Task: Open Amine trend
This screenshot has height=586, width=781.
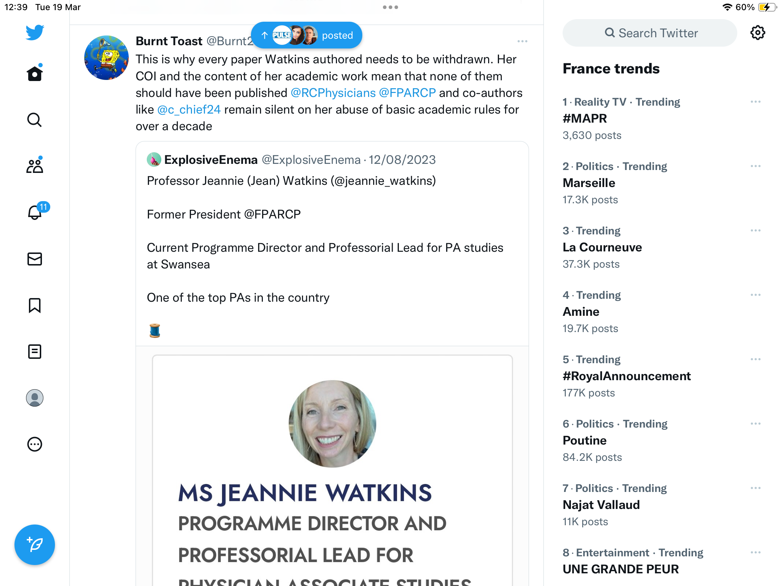Action: (581, 311)
